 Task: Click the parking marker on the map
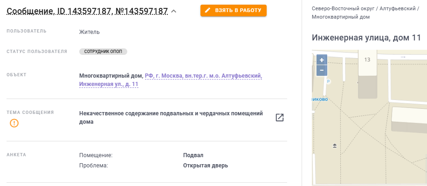tap(328, 81)
